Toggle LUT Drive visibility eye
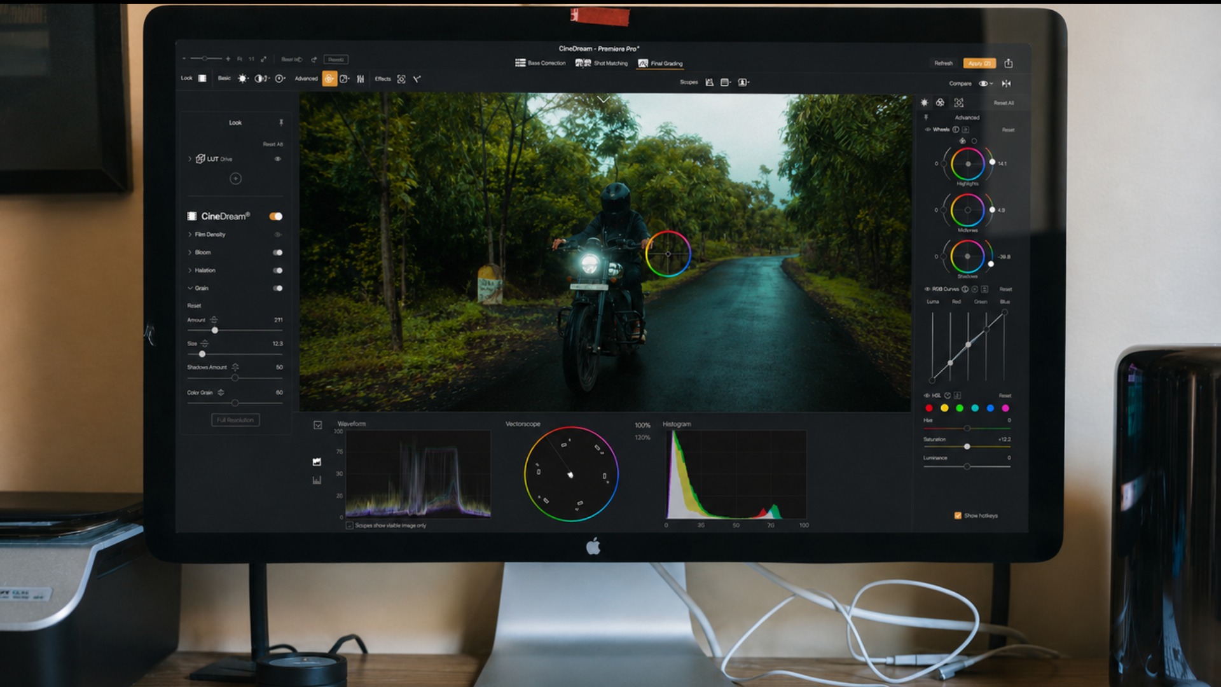The width and height of the screenshot is (1221, 687). 277,159
